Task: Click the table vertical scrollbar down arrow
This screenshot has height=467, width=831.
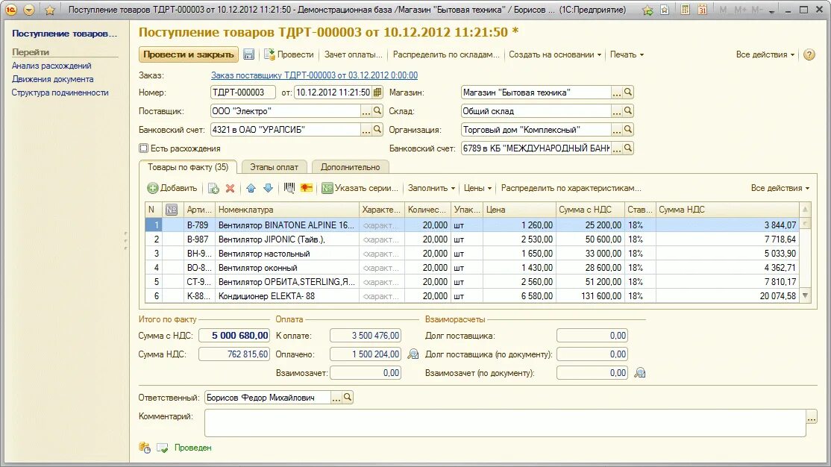Action: [805, 295]
